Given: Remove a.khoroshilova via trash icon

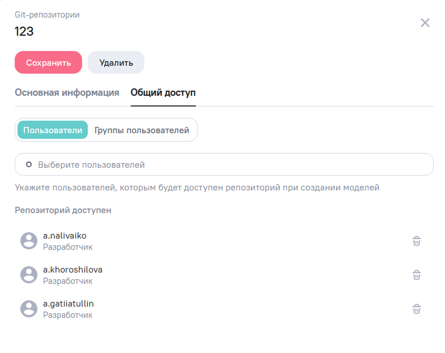Looking at the screenshot, I should [x=416, y=275].
